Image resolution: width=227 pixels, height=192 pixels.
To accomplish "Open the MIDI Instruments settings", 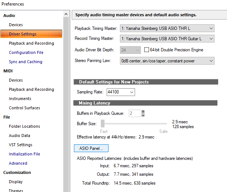I will point(20,99).
